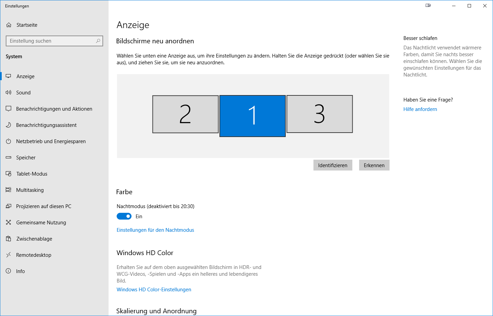Viewport: 493px width, 316px height.
Task: Open Tablet-Modus settings
Action: click(32, 174)
